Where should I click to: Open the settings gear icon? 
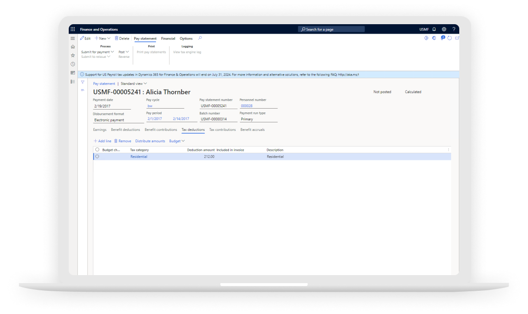click(x=444, y=29)
